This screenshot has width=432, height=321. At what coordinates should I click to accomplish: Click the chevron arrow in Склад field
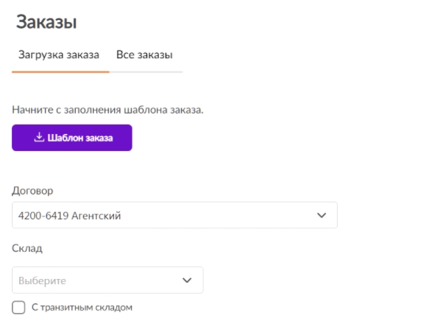click(x=187, y=281)
